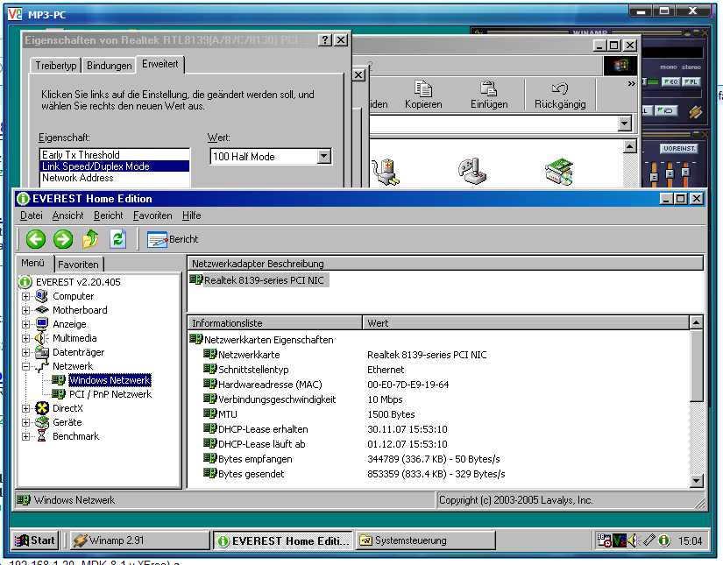
Task: Click Einfügen in Systemsteuerung toolbar
Action: [489, 95]
